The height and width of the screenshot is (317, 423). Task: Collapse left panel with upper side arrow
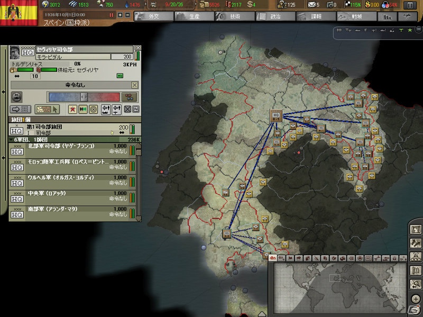[x=4, y=92]
